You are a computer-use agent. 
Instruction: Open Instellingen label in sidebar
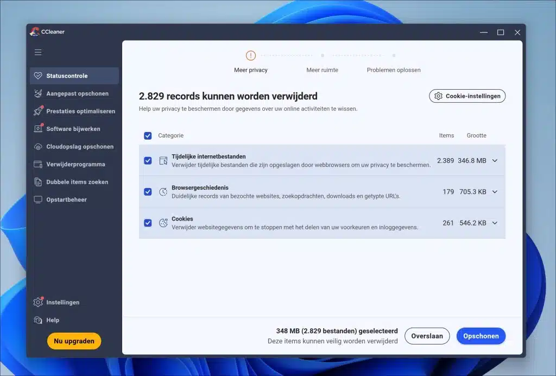click(63, 302)
